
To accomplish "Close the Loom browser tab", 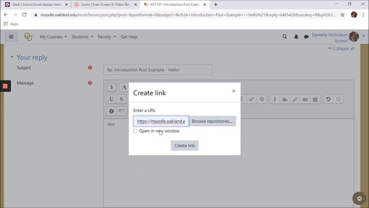I will [135, 5].
